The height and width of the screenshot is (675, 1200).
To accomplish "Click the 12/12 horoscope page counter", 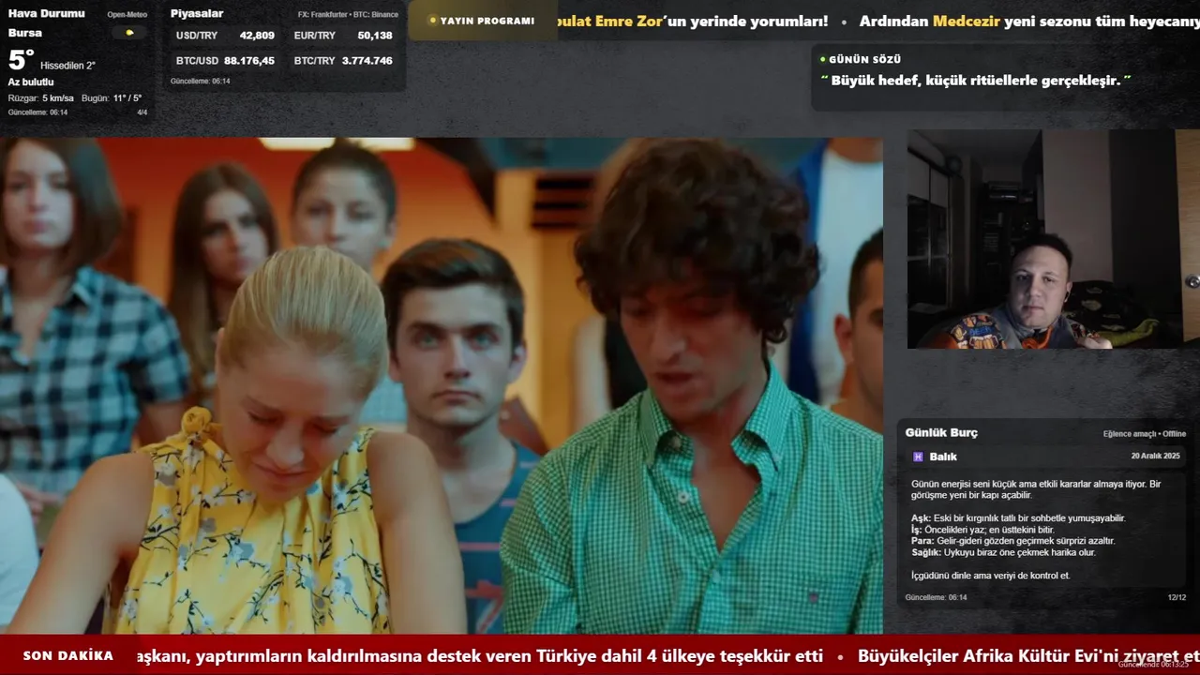I will click(x=1177, y=597).
